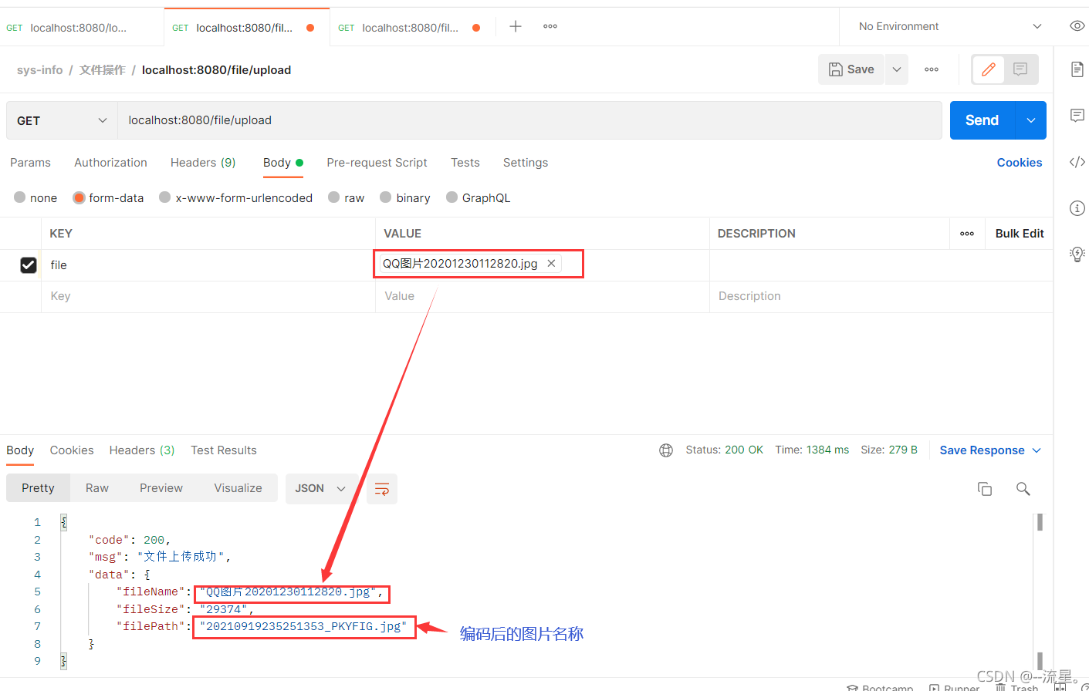Click the empty Description input field
Screen dimensions: 1089x691
click(x=881, y=296)
